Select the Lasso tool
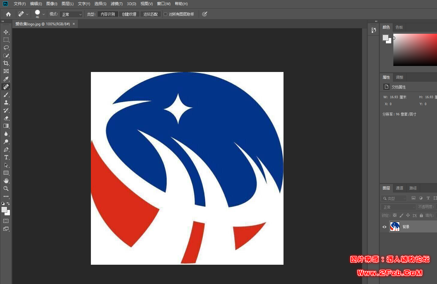 (x=6, y=48)
